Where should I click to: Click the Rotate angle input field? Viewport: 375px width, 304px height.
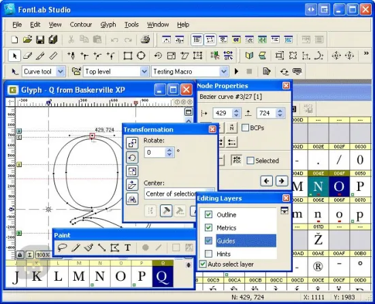point(154,153)
